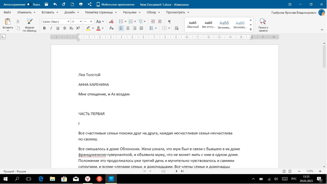Viewport: 327px width, 184px height.
Task: Justify text
Action: (141, 28)
